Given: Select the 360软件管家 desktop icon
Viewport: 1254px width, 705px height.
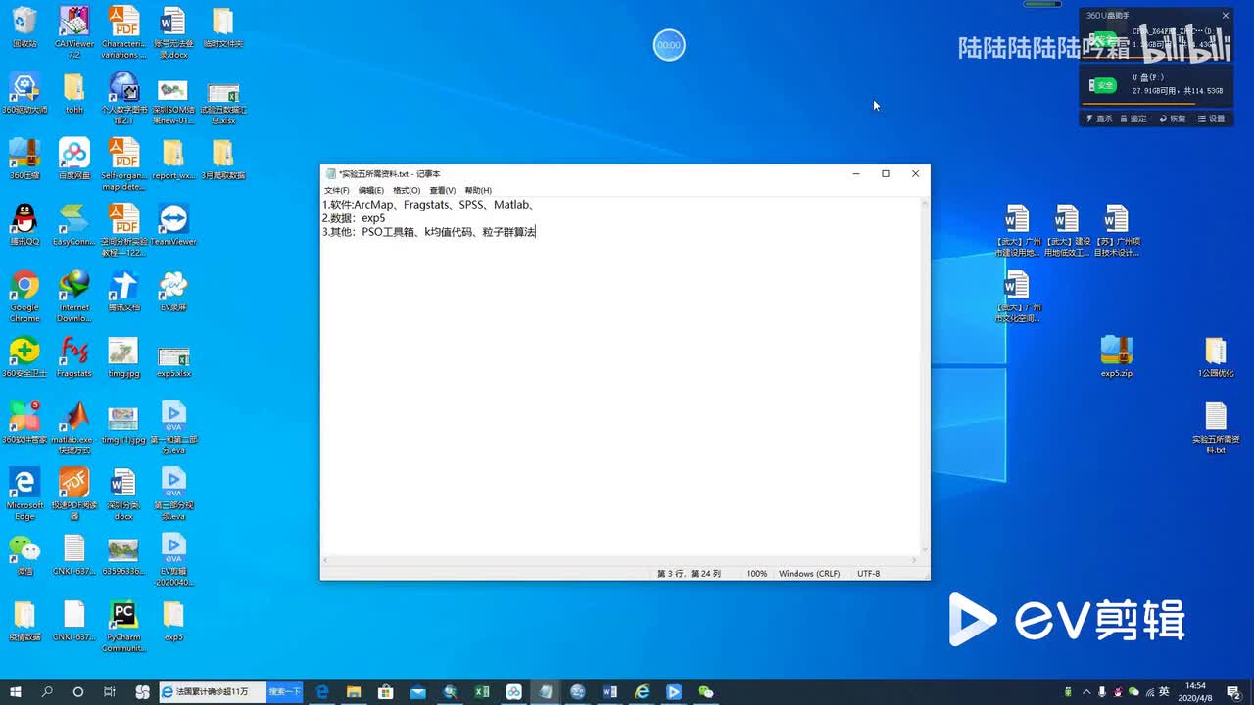Looking at the screenshot, I should point(24,423).
